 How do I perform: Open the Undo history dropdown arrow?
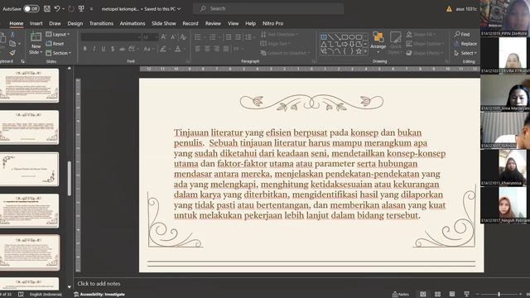click(63, 9)
